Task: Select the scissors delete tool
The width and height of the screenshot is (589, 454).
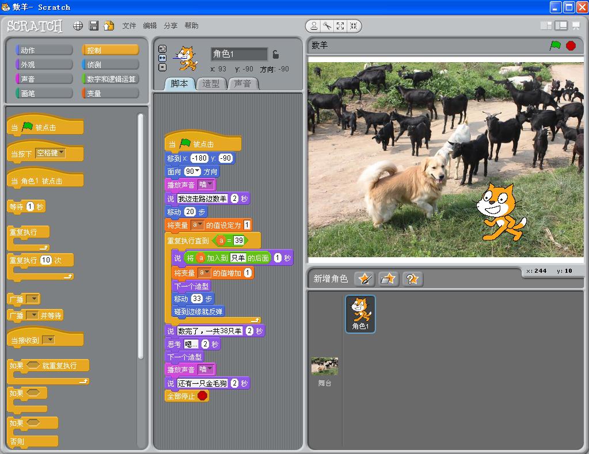Action: tap(327, 26)
